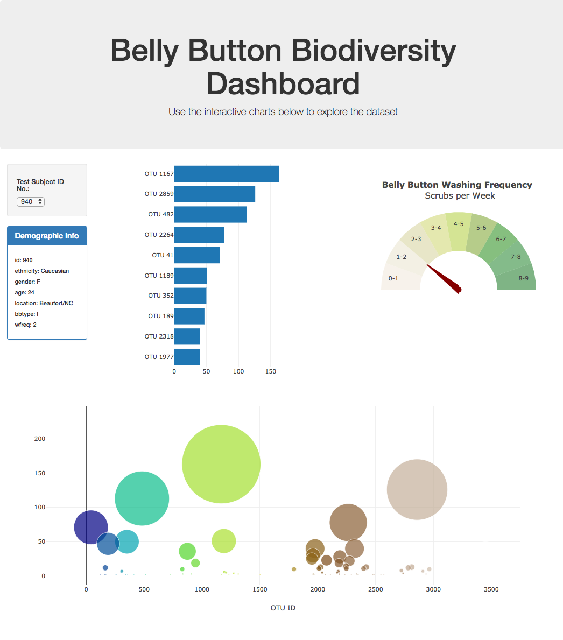Select the 4-5 segment at gauge top
This screenshot has width=563, height=640.
[458, 224]
